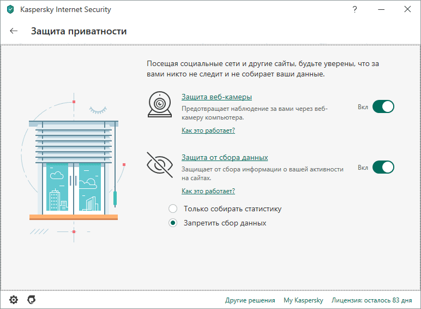Open the support agent icon
The width and height of the screenshot is (421, 309).
[x=32, y=300]
